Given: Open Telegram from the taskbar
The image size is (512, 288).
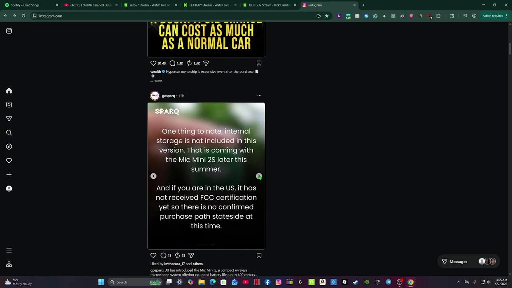Looking at the screenshot, I should point(388,282).
